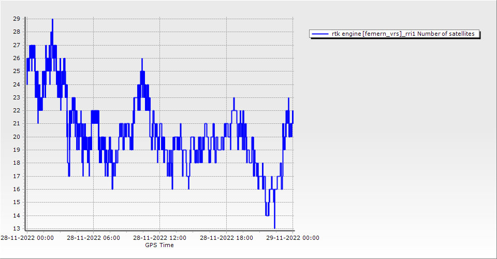Screen dimensions: 497x259
Task: Click the 'GPS Time' axis title
Action: pos(159,245)
